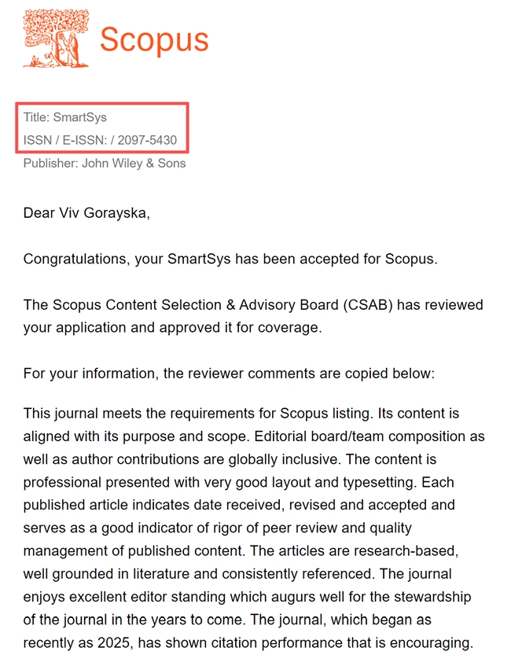Click the greeting Dear Viv Gorayska
511x655 pixels.
(x=86, y=213)
